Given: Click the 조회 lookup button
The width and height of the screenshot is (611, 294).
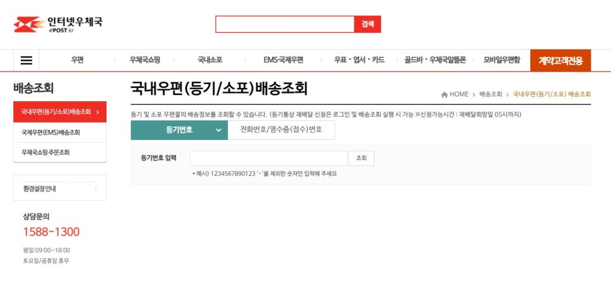Looking at the screenshot, I should 361,158.
